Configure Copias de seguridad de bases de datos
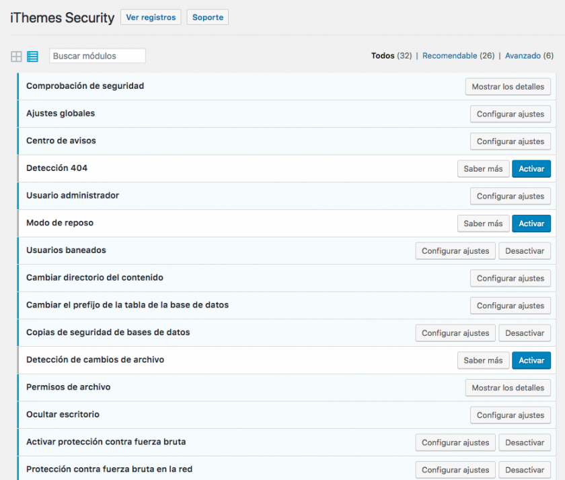 (455, 333)
